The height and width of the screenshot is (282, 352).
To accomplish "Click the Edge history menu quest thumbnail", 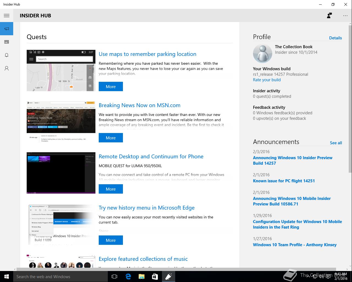I will (61, 224).
